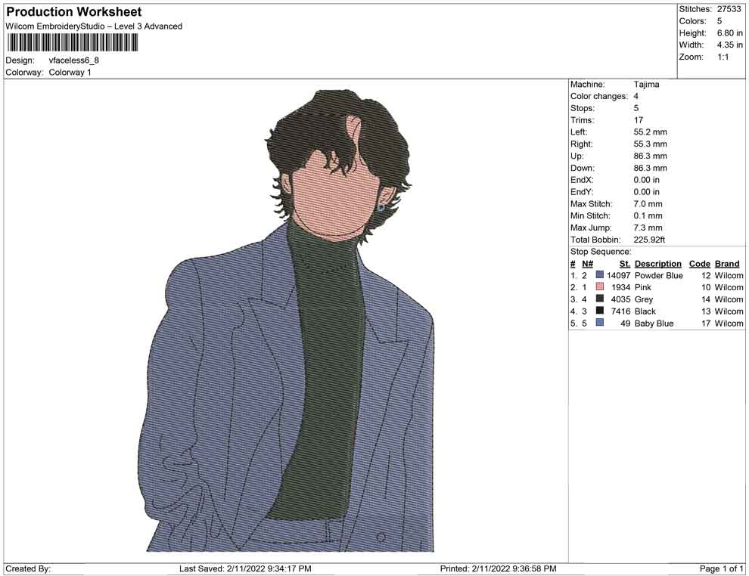
Task: Select the 'Page 1 of 1' footer text
Action: [721, 568]
